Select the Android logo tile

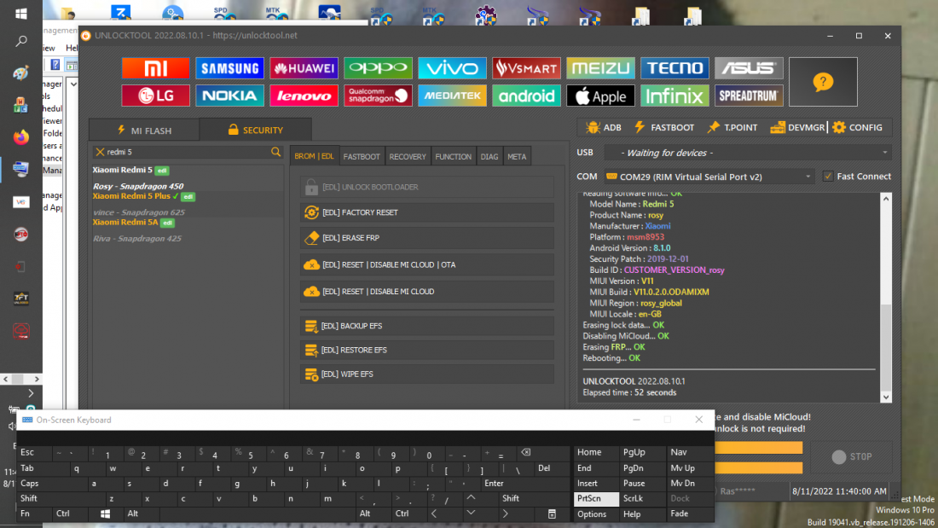[526, 96]
